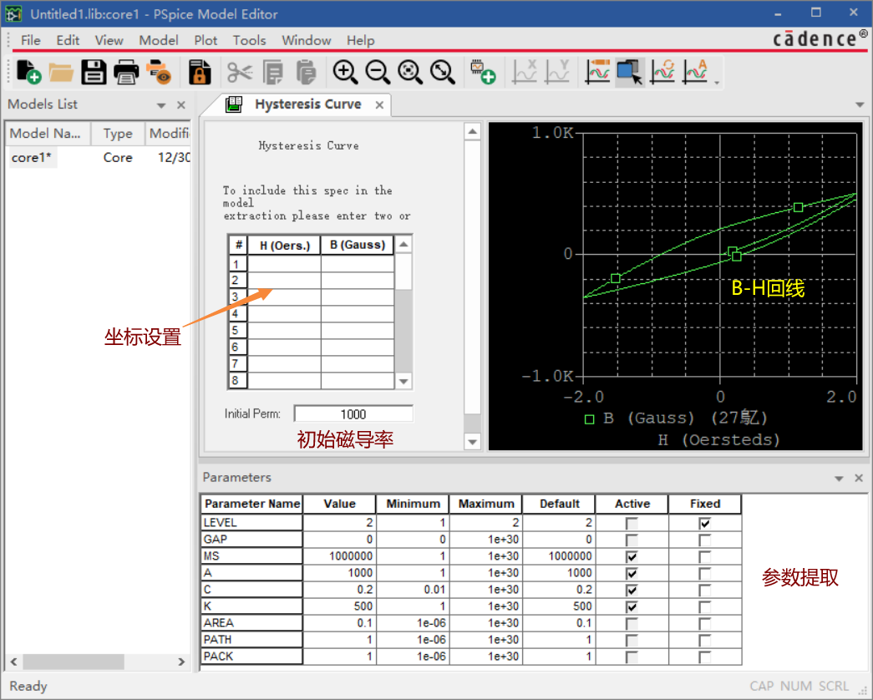Close the Models List panel
Image resolution: width=873 pixels, height=700 pixels.
coord(181,104)
